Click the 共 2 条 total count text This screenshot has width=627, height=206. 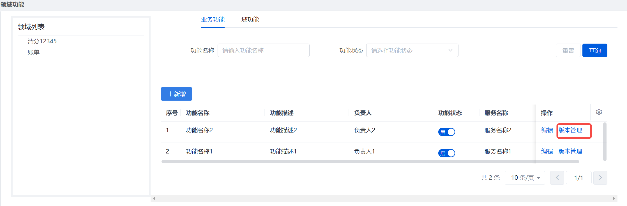click(x=490, y=178)
